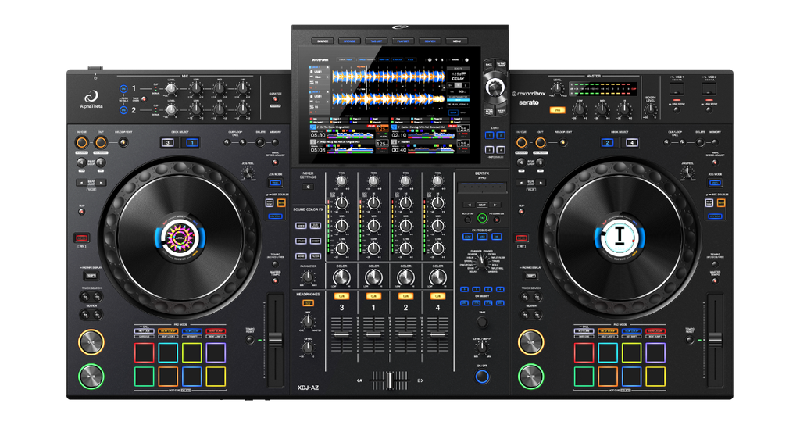800x425 pixels.
Task: Open the SEARCH tab above the screen
Action: 430,41
